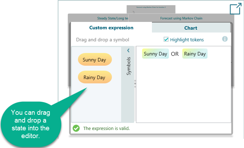Screen dimensions: 244x148
Task: Click the "The expression is valid" status message
Action: click(106, 128)
